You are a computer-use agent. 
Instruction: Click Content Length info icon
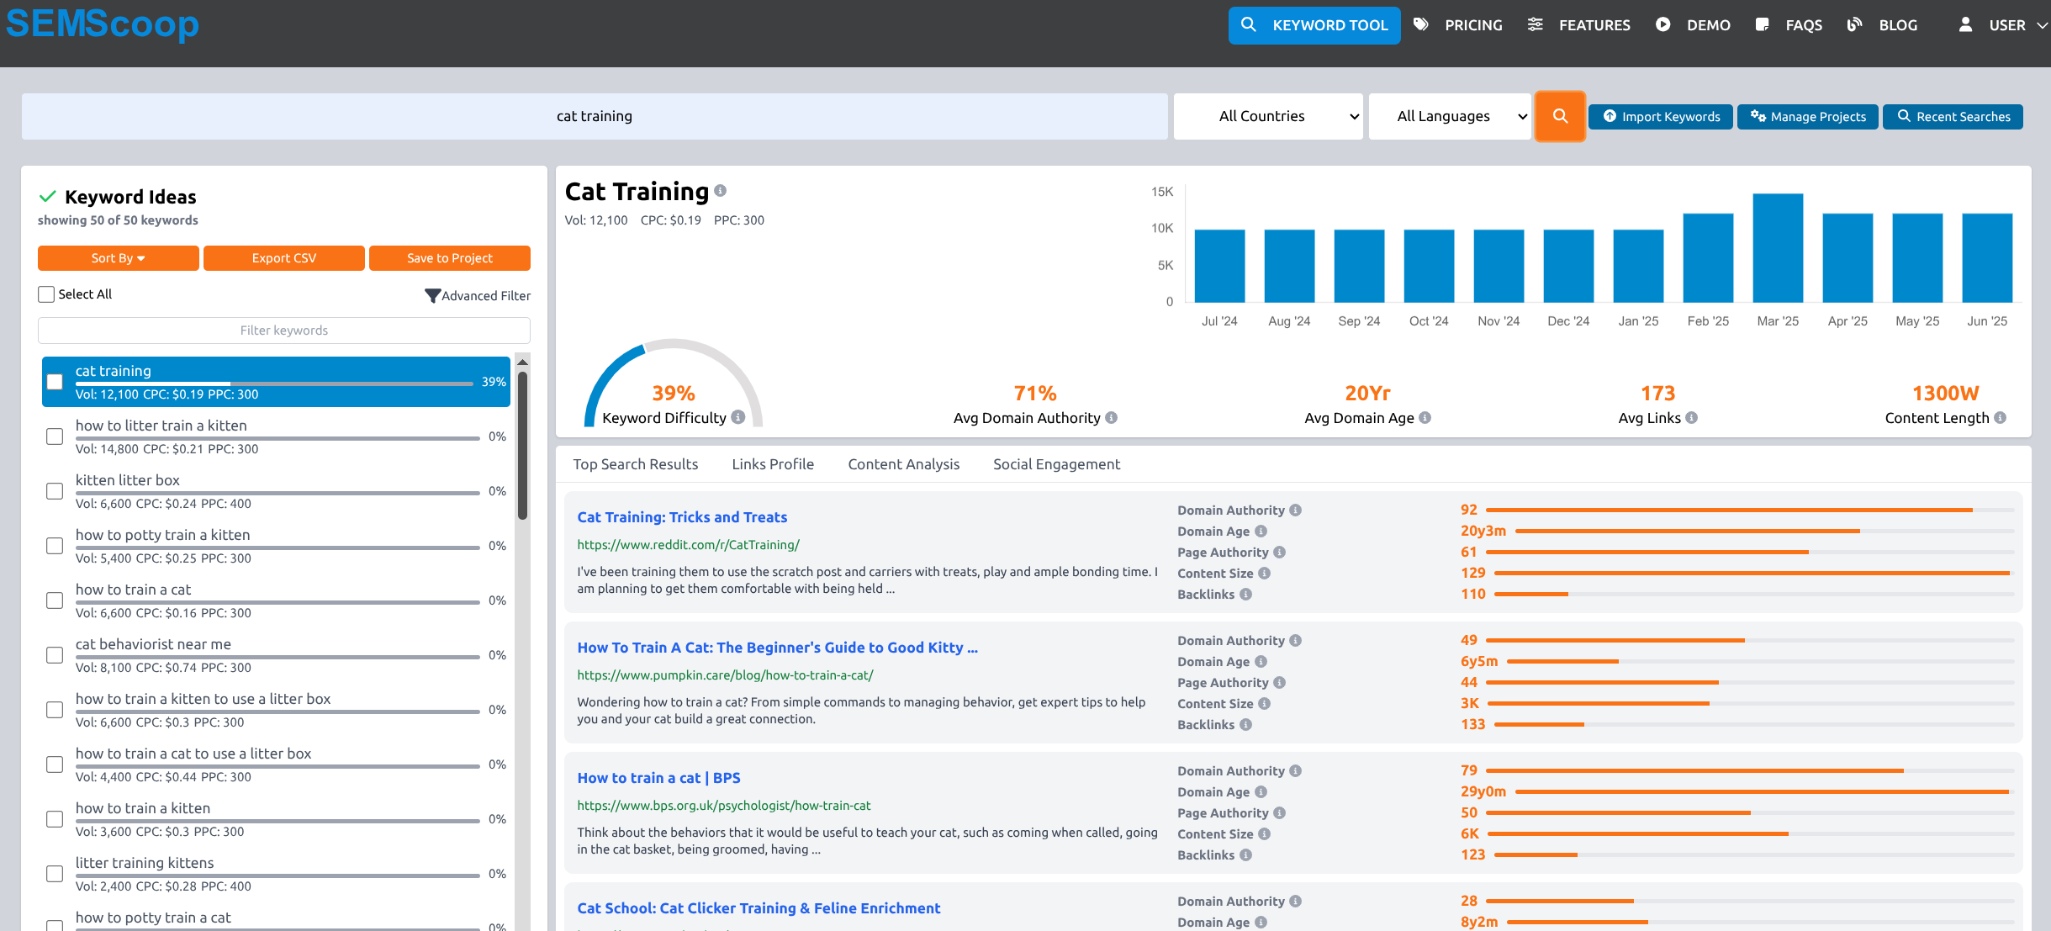pos(2000,417)
